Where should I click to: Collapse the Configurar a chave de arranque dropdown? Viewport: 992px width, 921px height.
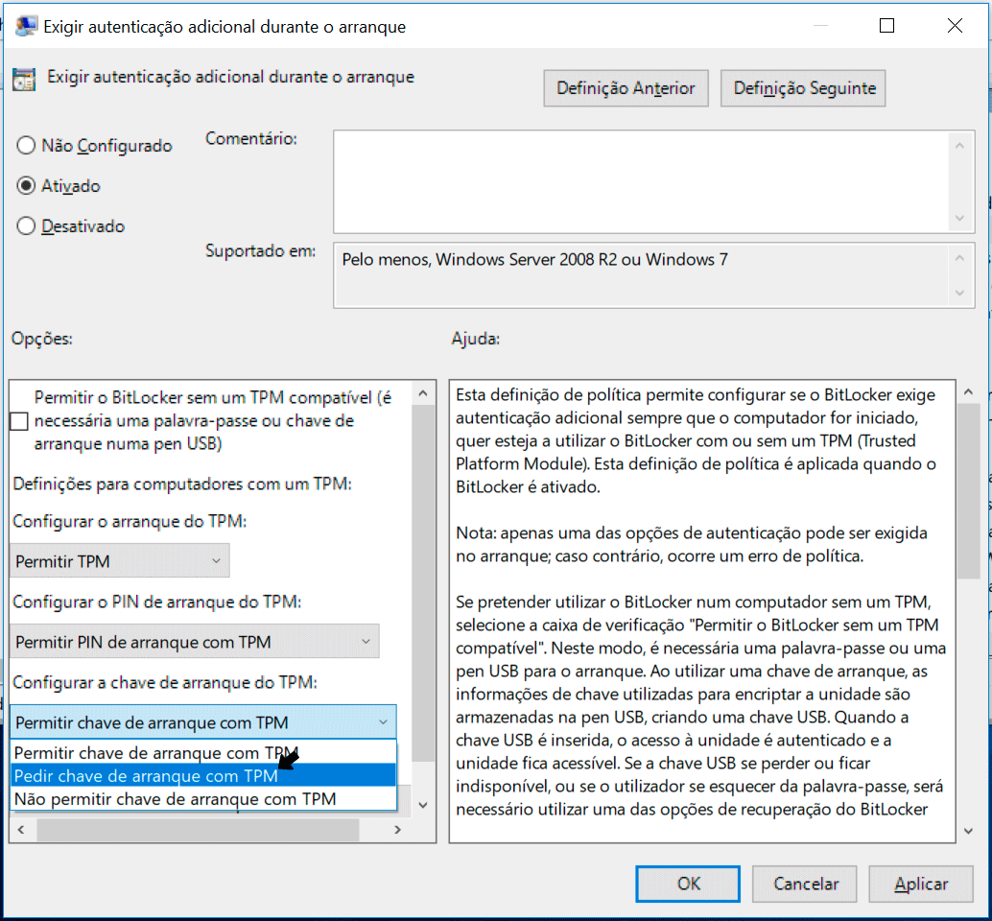coord(203,722)
